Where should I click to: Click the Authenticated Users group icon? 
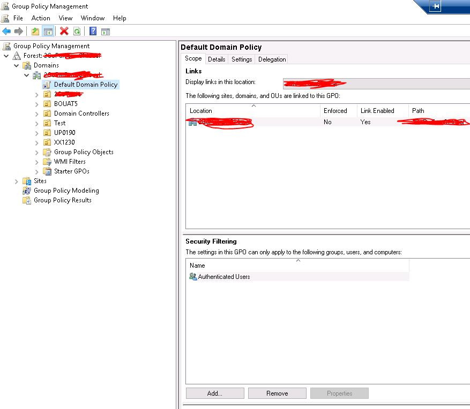193,276
